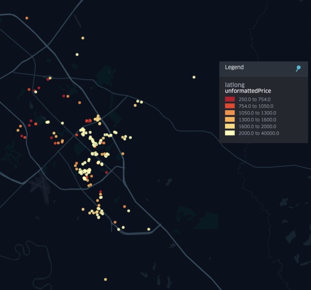Click the '1600.0 to 2000.0' range label
The width and height of the screenshot is (311, 290).
coord(257,127)
